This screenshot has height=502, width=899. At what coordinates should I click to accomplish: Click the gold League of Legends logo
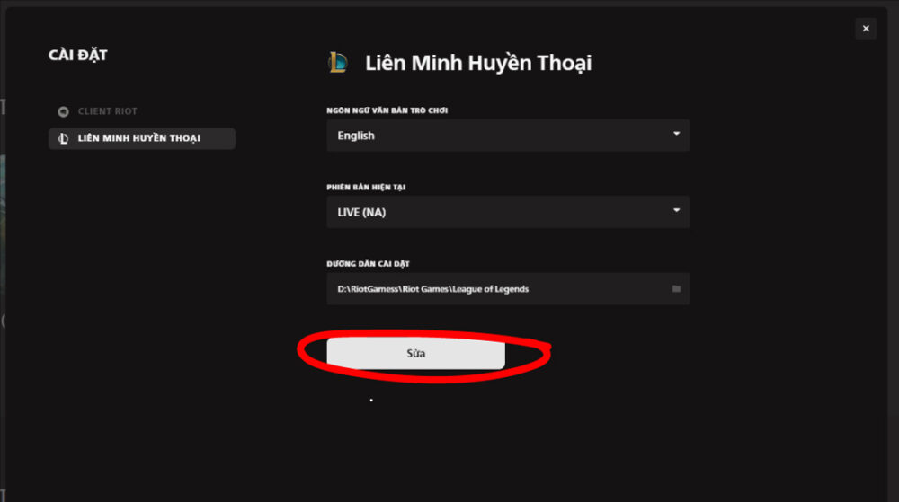(x=338, y=62)
